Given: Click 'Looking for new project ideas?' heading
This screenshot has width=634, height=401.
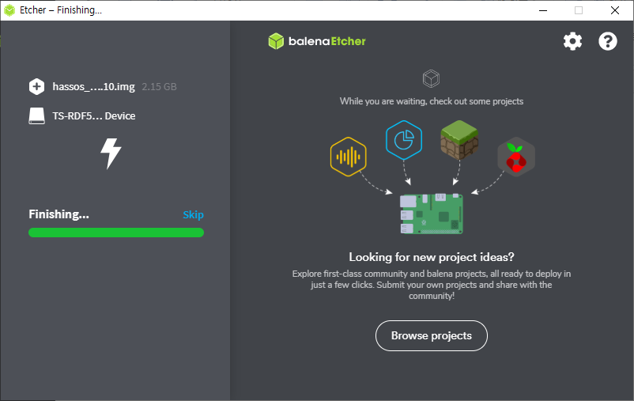Looking at the screenshot, I should click(432, 257).
